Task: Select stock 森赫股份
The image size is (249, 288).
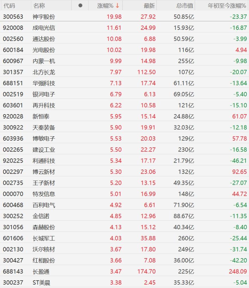Action: (44, 227)
